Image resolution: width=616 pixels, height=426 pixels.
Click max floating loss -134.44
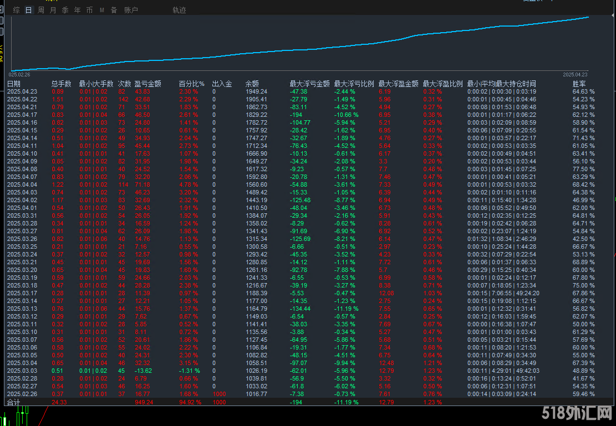coord(300,309)
